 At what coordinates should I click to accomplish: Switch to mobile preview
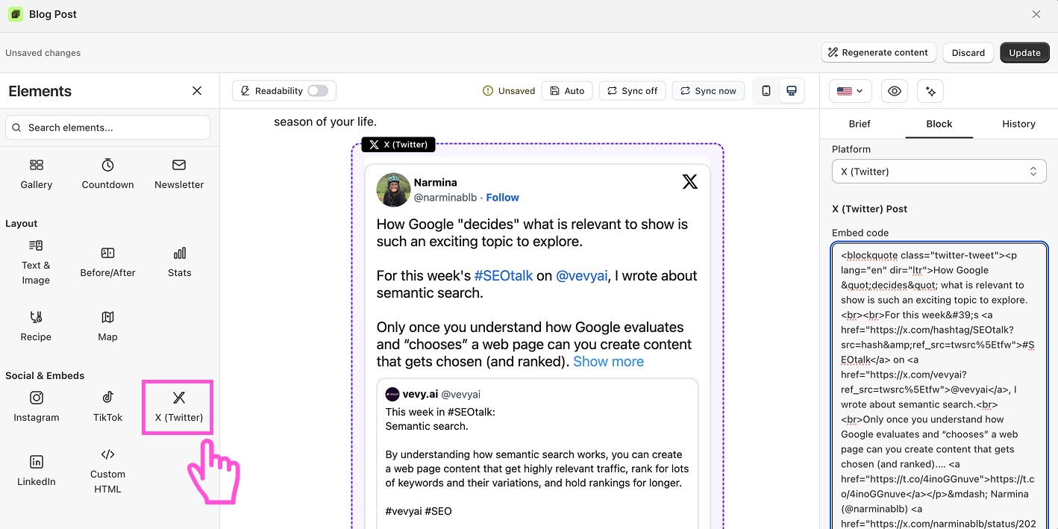pos(766,91)
